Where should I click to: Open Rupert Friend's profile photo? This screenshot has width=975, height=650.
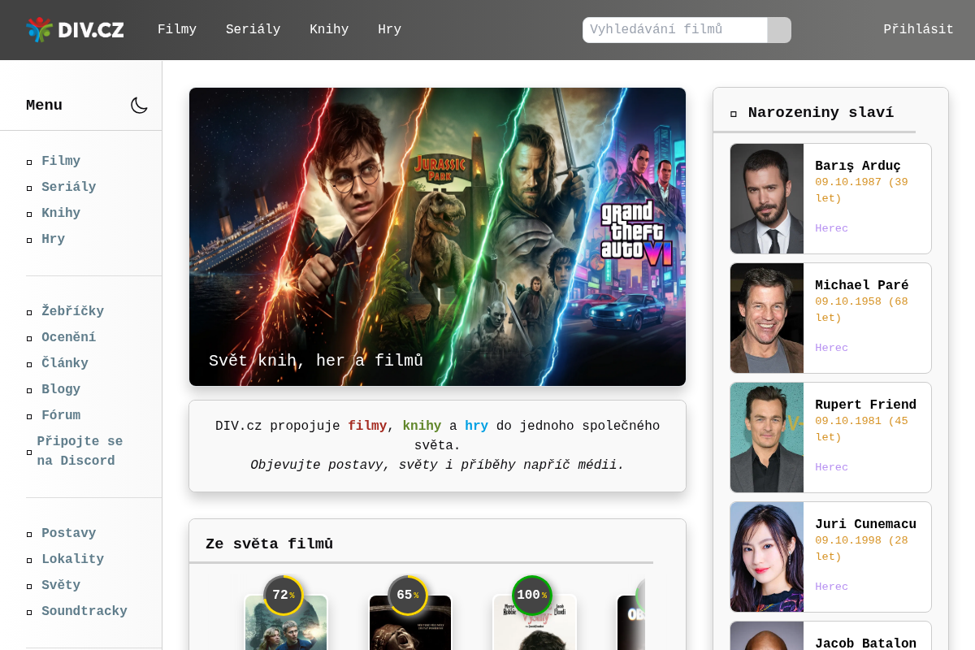767,438
